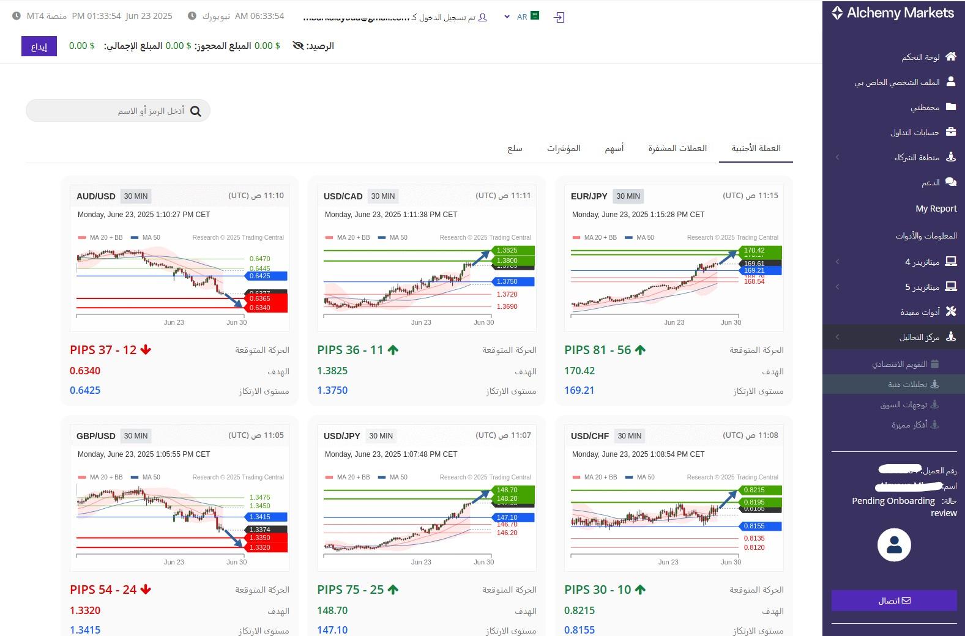
Task: Open personal profile user icon in sidebar
Action: coord(951,81)
